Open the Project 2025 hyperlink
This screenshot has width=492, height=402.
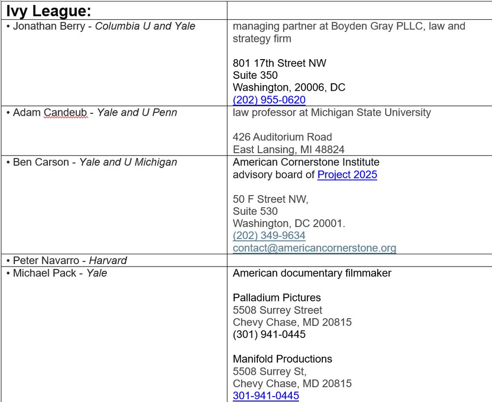point(347,175)
